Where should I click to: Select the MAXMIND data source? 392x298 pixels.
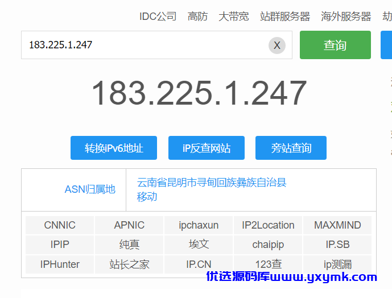pyautogui.click(x=337, y=225)
